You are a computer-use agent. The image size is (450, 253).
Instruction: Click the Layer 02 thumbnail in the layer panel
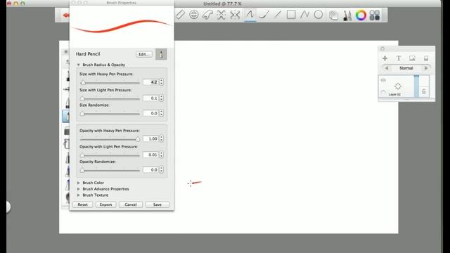click(x=398, y=86)
